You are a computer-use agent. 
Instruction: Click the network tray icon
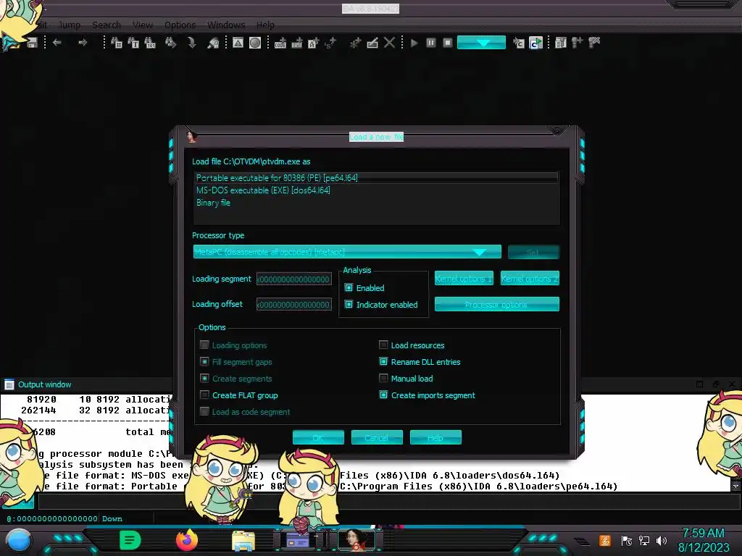[644, 540]
